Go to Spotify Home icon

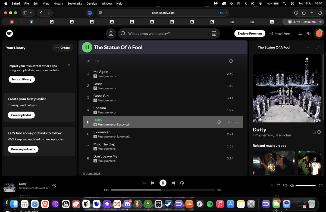click(x=111, y=33)
